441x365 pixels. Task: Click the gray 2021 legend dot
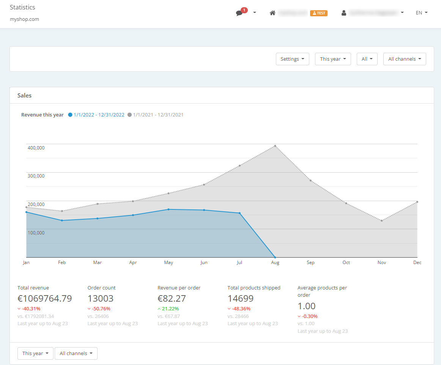[x=130, y=115]
